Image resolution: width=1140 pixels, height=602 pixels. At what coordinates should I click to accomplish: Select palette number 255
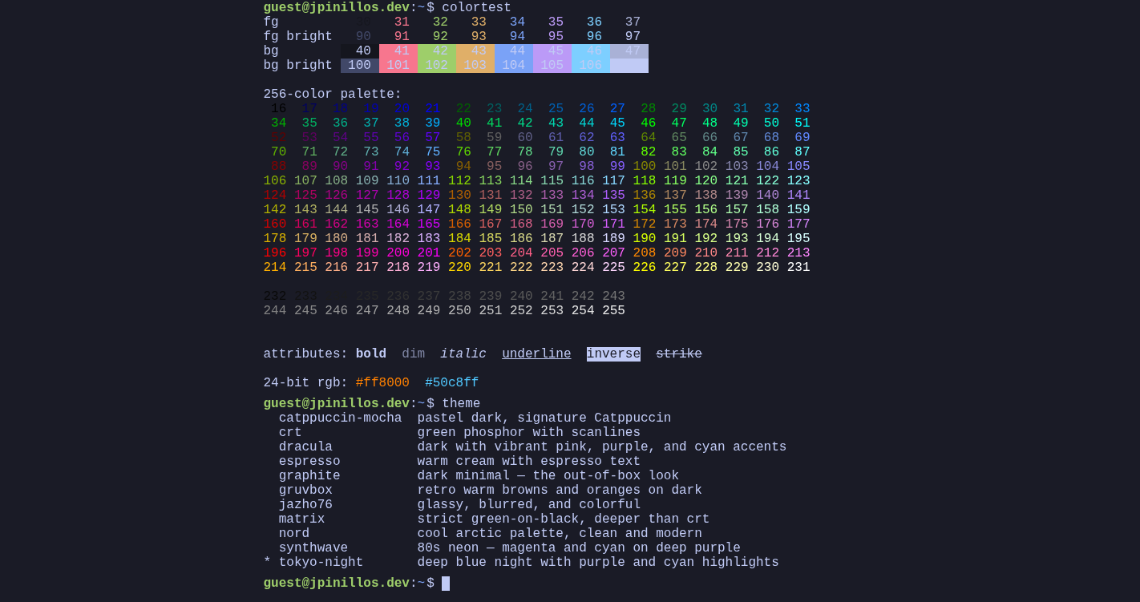613,311
